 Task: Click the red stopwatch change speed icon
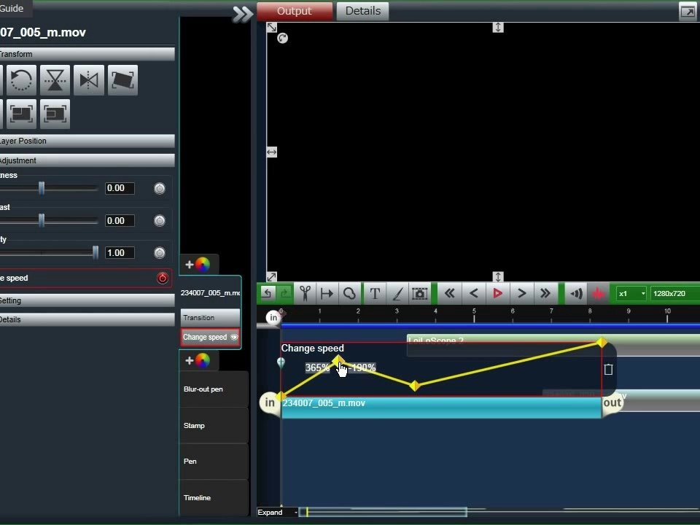click(163, 278)
